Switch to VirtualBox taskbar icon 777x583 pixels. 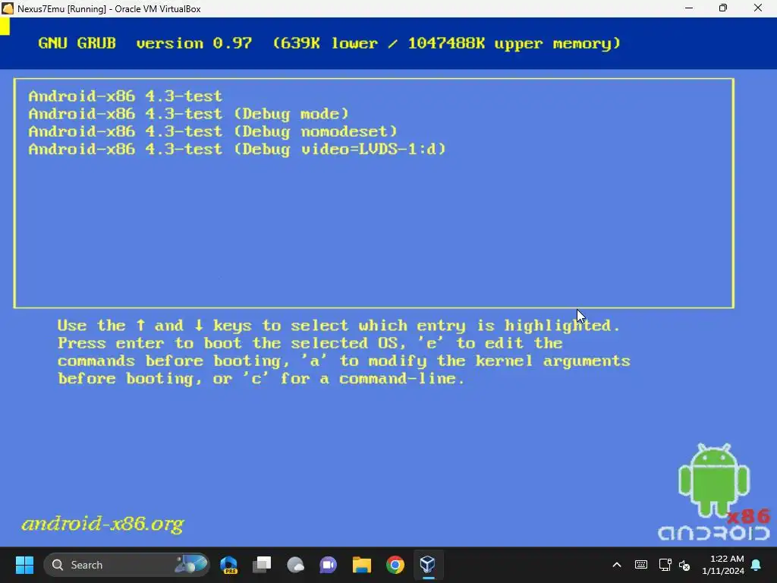(428, 565)
